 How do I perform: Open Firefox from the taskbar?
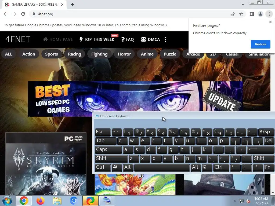pyautogui.click(x=41, y=201)
